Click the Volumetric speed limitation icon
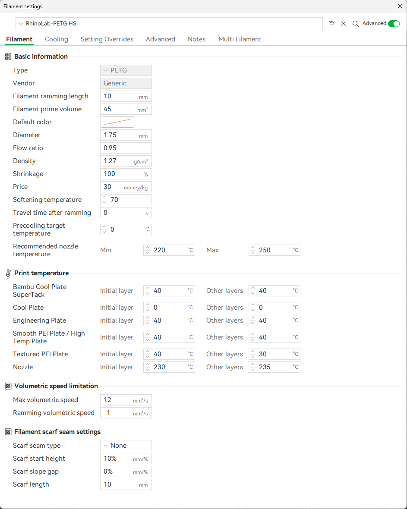The image size is (407, 509). (8, 386)
